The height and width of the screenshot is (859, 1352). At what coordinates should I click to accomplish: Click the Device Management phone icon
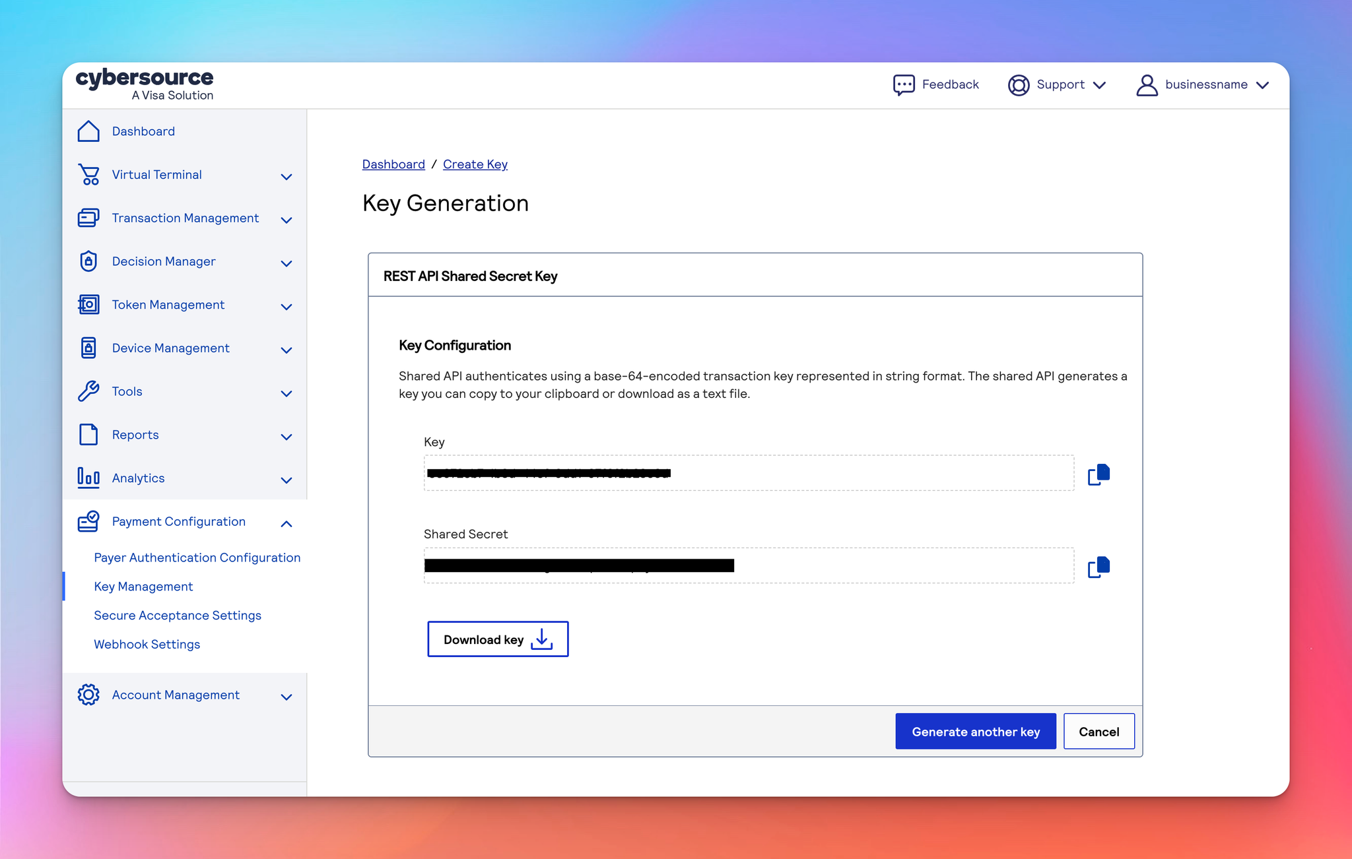coord(88,348)
